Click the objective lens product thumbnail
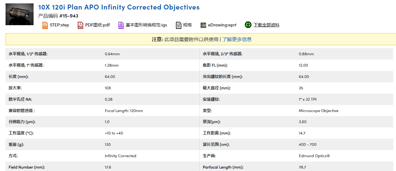The height and width of the screenshot is (171, 396). [19, 14]
